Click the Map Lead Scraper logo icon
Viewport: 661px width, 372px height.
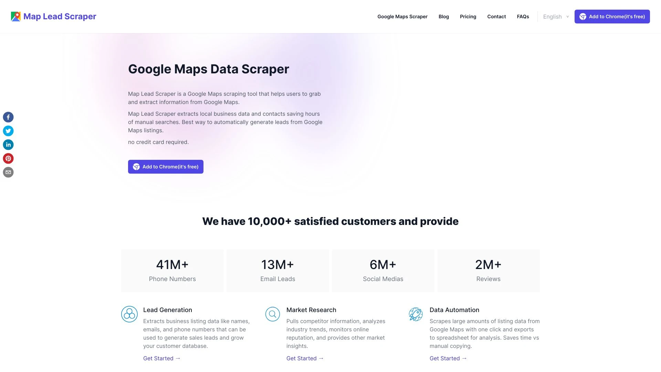coord(15,16)
